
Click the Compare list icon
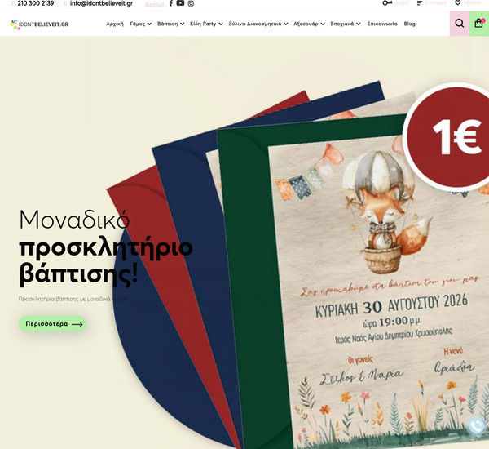coord(420,3)
